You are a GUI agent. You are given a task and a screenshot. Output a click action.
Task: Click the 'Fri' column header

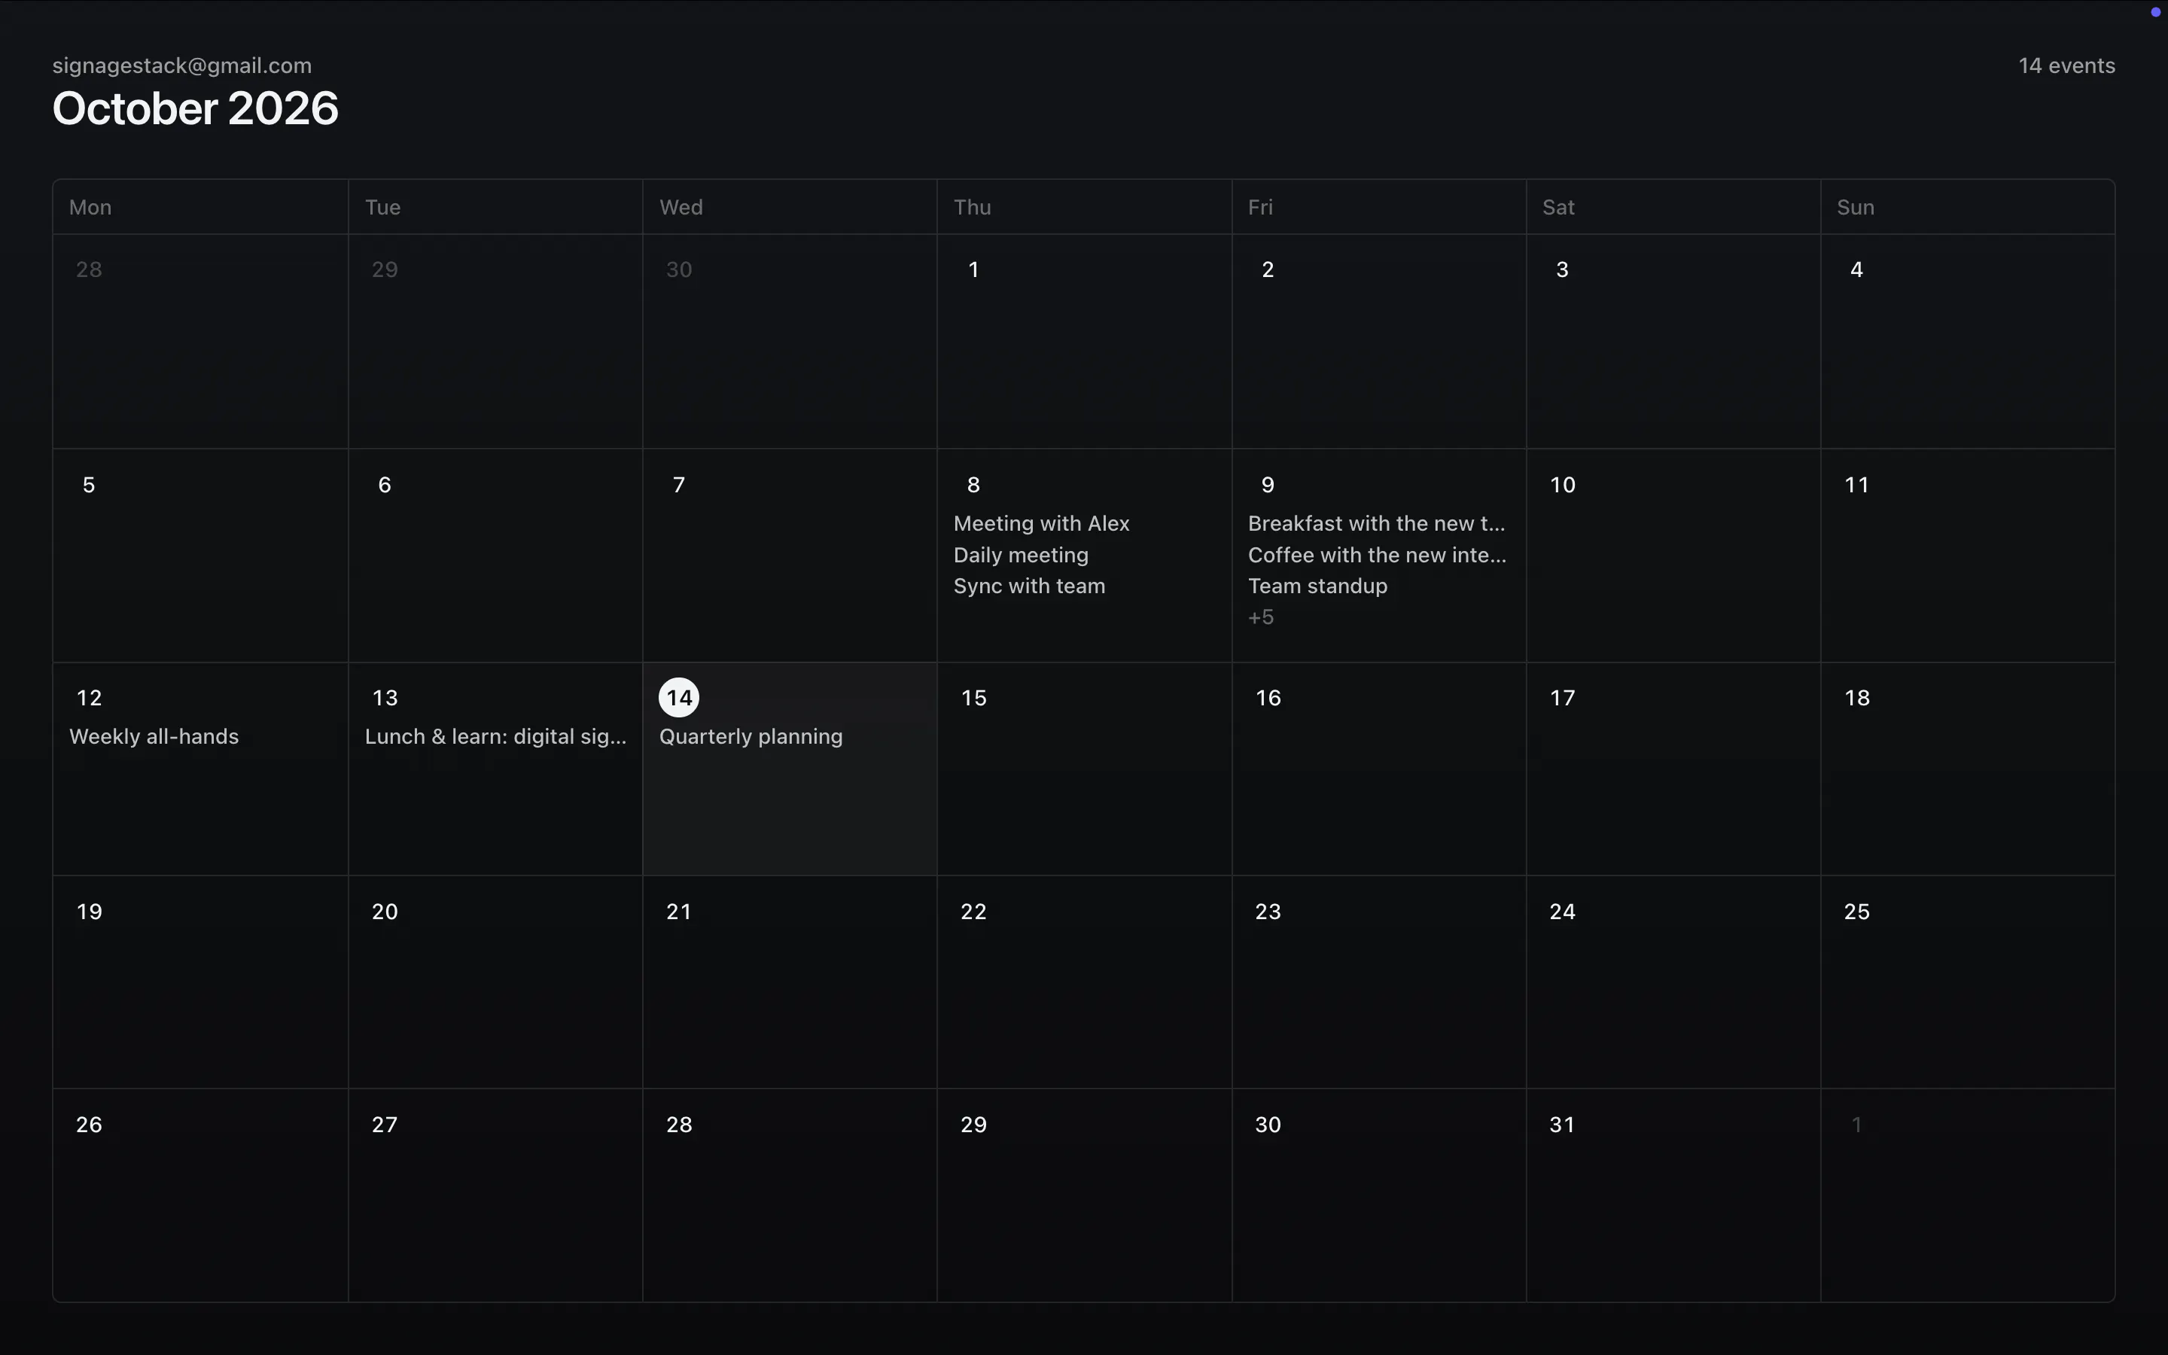tap(1259, 207)
